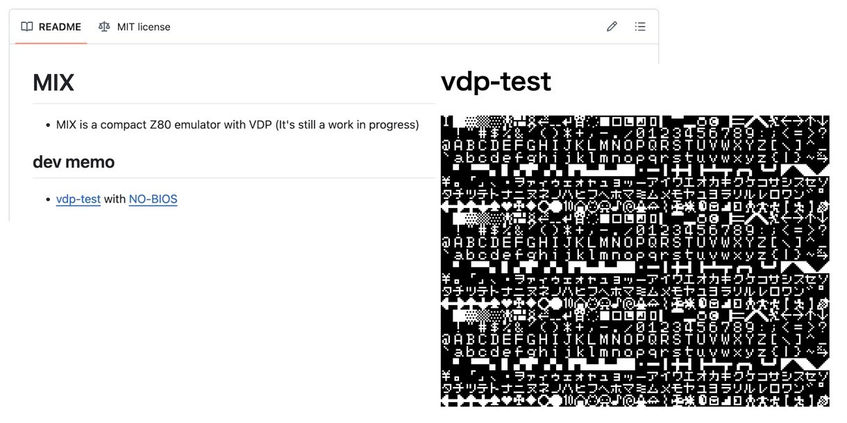This screenshot has height=423, width=847.
Task: Switch to the README tab
Action: (x=51, y=27)
